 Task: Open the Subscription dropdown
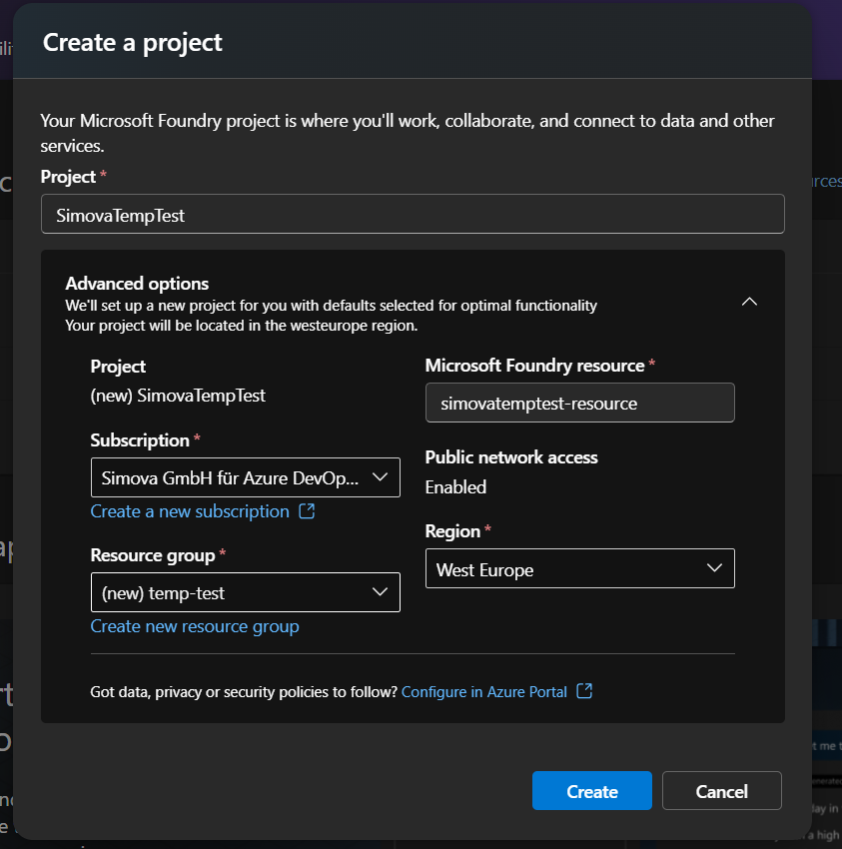point(246,477)
